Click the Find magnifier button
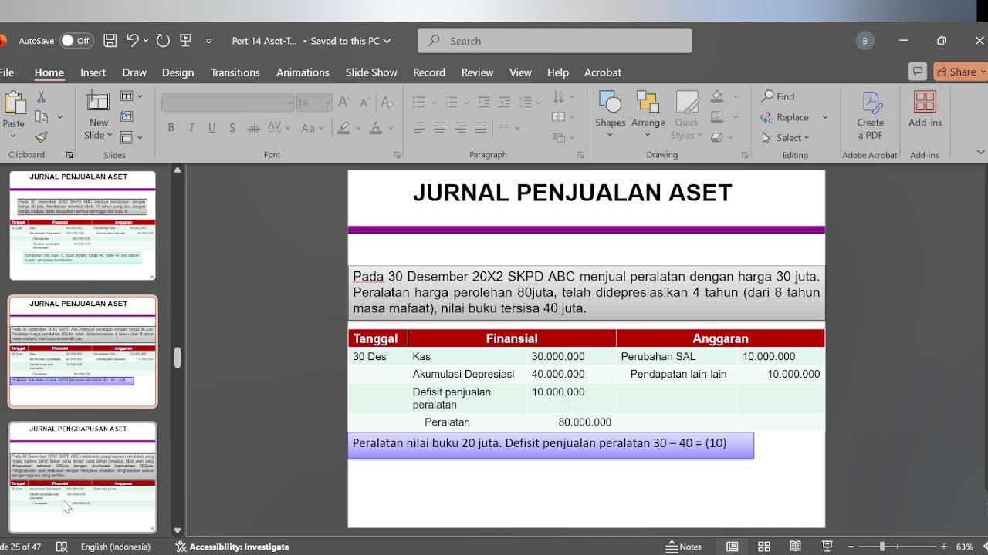This screenshot has height=555, width=988. [x=778, y=96]
